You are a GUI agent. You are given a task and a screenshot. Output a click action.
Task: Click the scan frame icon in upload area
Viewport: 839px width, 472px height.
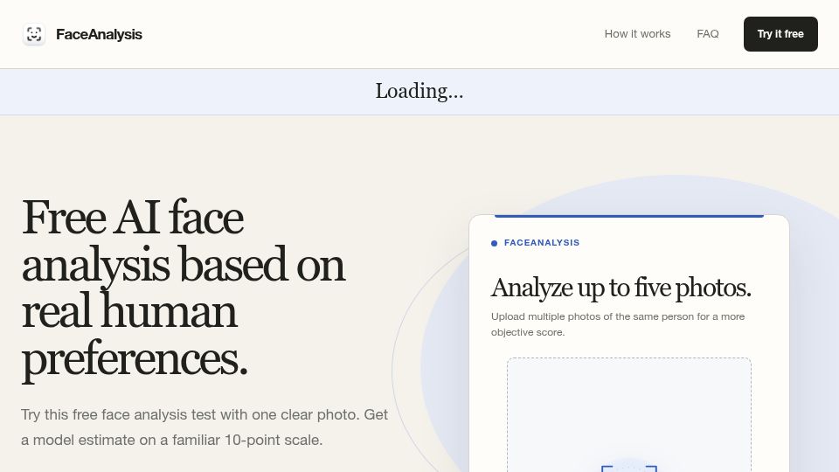tap(629, 469)
